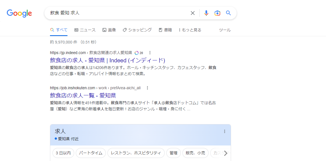Click the jp.indeed.com URL breadcrumb
Viewport: 326px width, 161px height.
tap(91, 53)
